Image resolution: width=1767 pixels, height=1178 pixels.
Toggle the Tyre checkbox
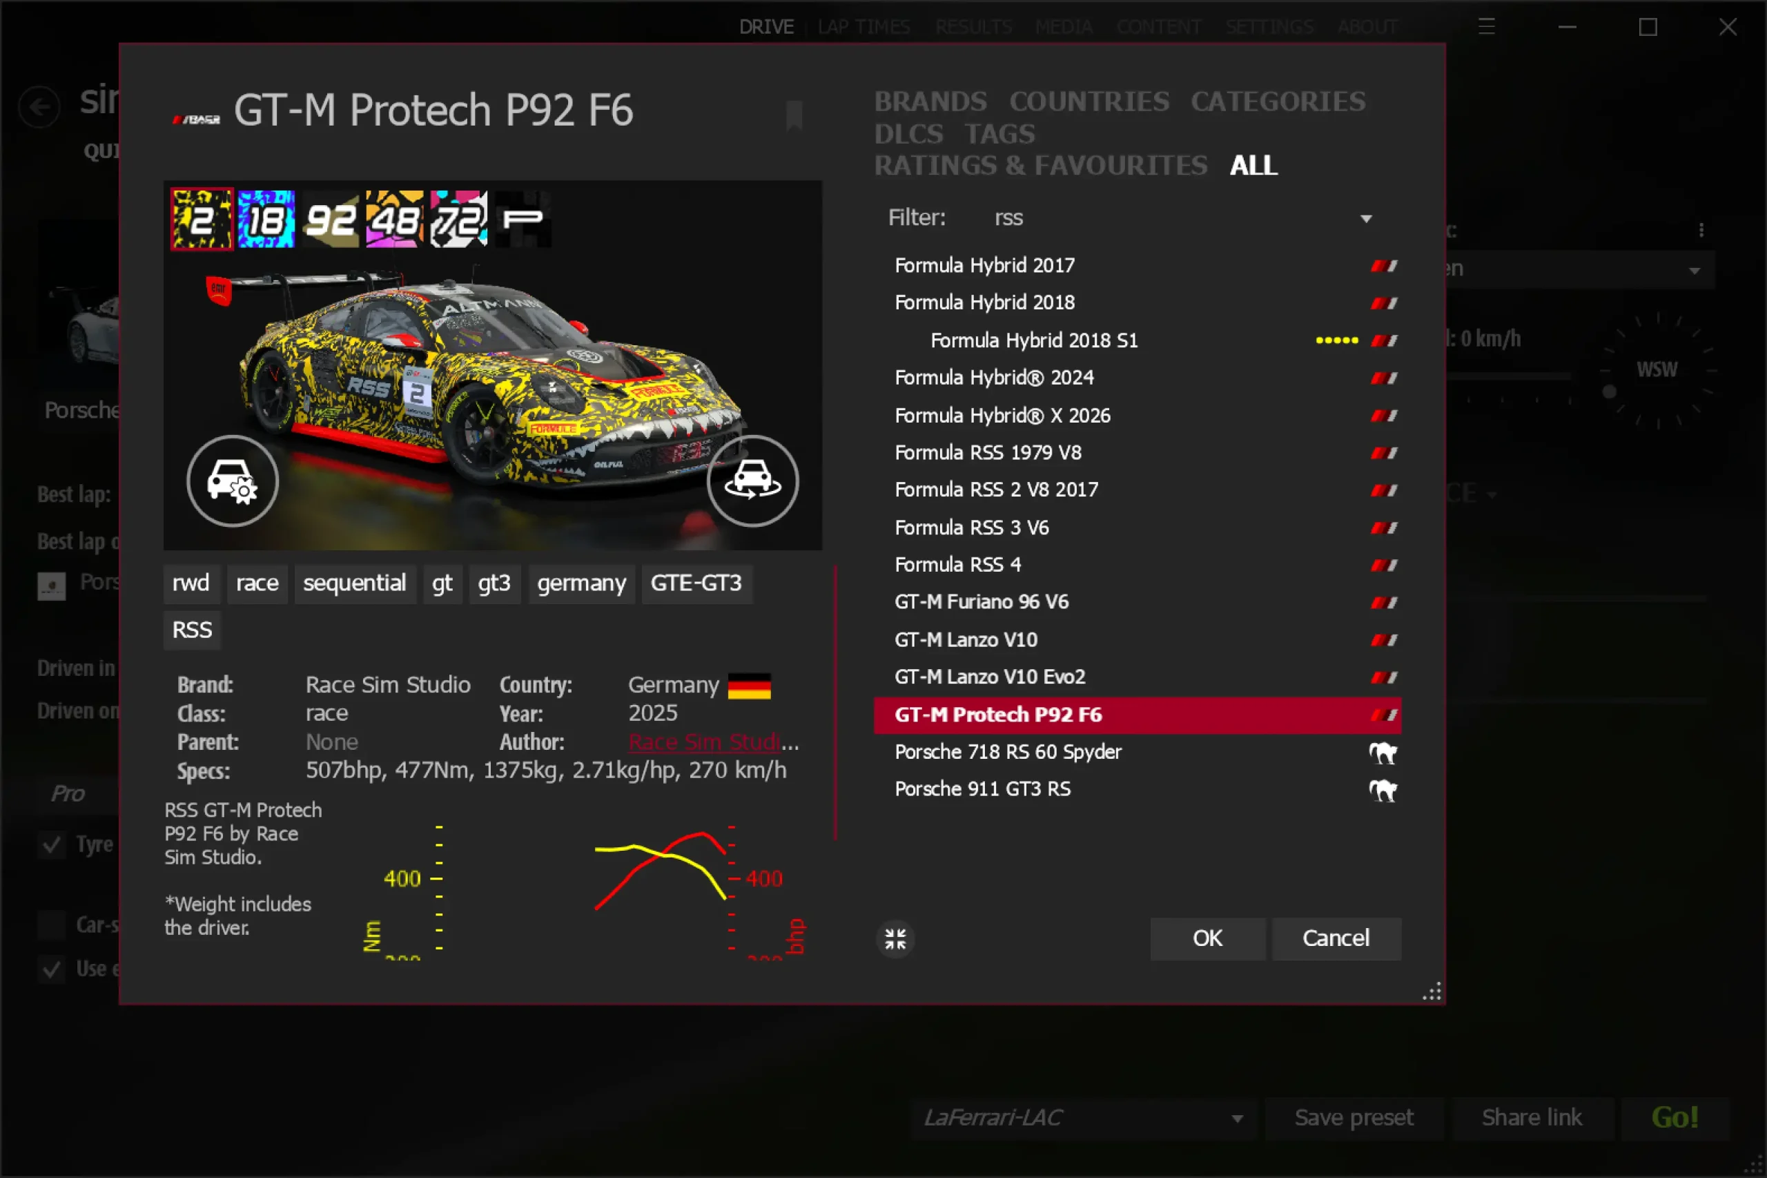(x=52, y=845)
